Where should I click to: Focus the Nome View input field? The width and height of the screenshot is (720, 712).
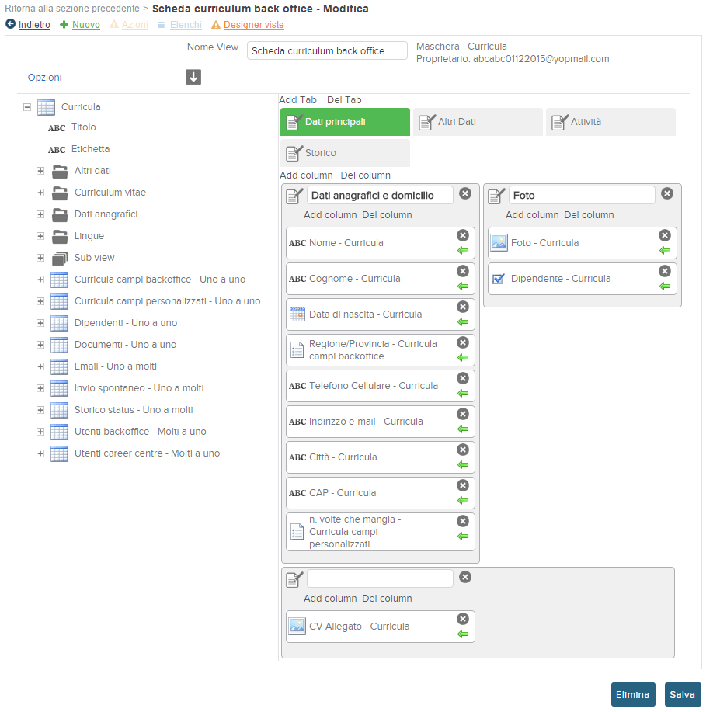click(x=327, y=51)
